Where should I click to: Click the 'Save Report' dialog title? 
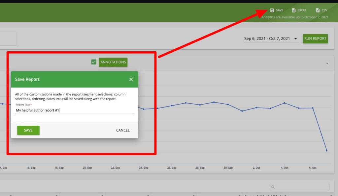pyautogui.click(x=27, y=79)
